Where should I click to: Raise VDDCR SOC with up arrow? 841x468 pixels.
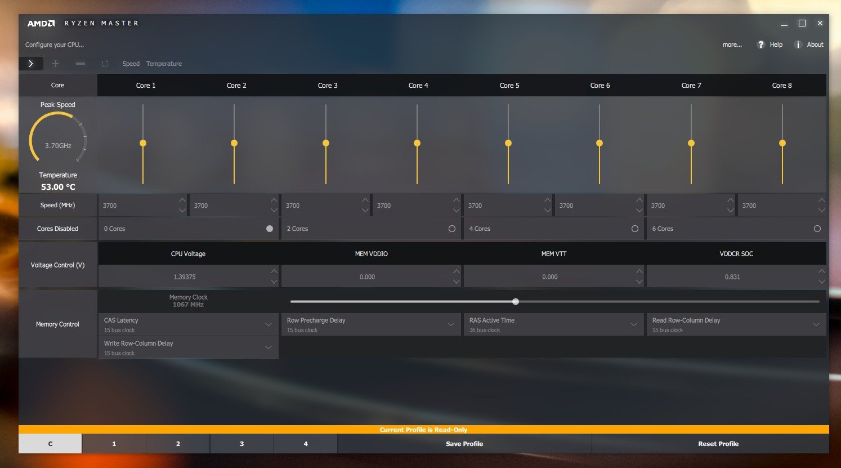point(821,271)
